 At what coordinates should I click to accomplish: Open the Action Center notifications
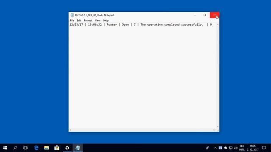click(264, 148)
